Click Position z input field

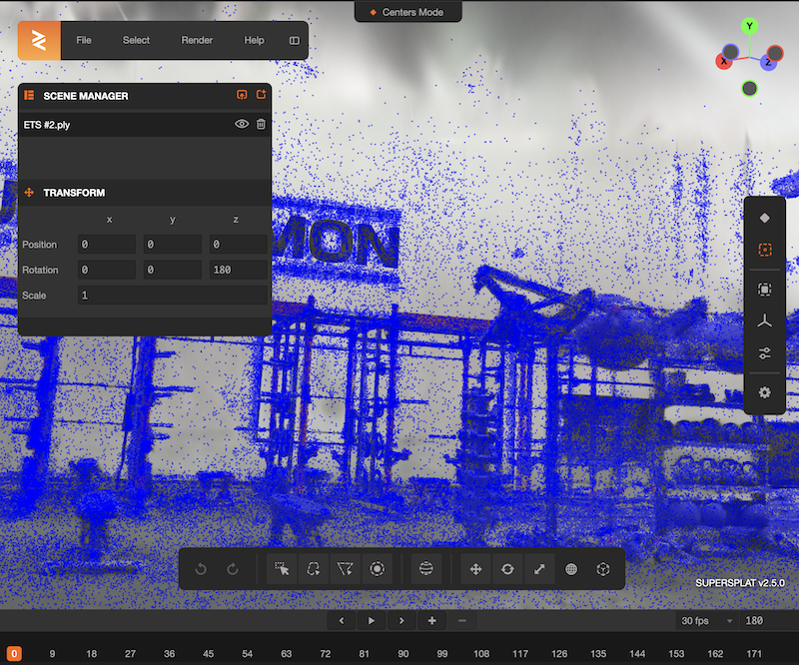[238, 245]
